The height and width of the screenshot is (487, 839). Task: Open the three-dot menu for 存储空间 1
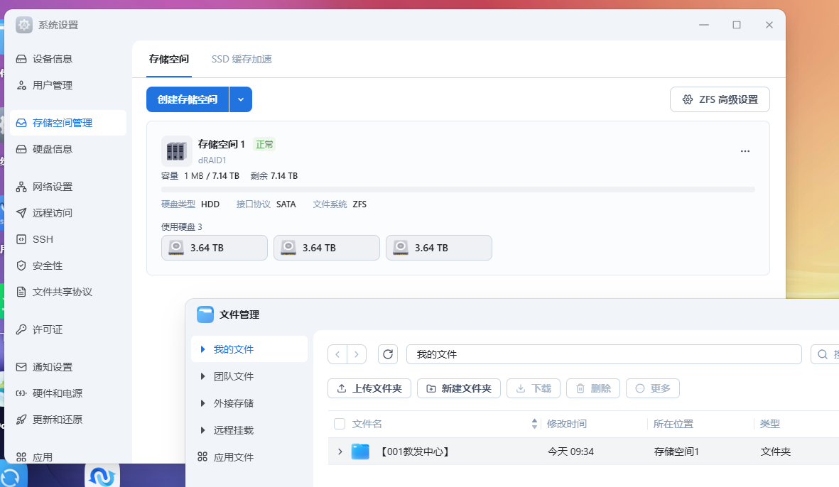pyautogui.click(x=745, y=151)
